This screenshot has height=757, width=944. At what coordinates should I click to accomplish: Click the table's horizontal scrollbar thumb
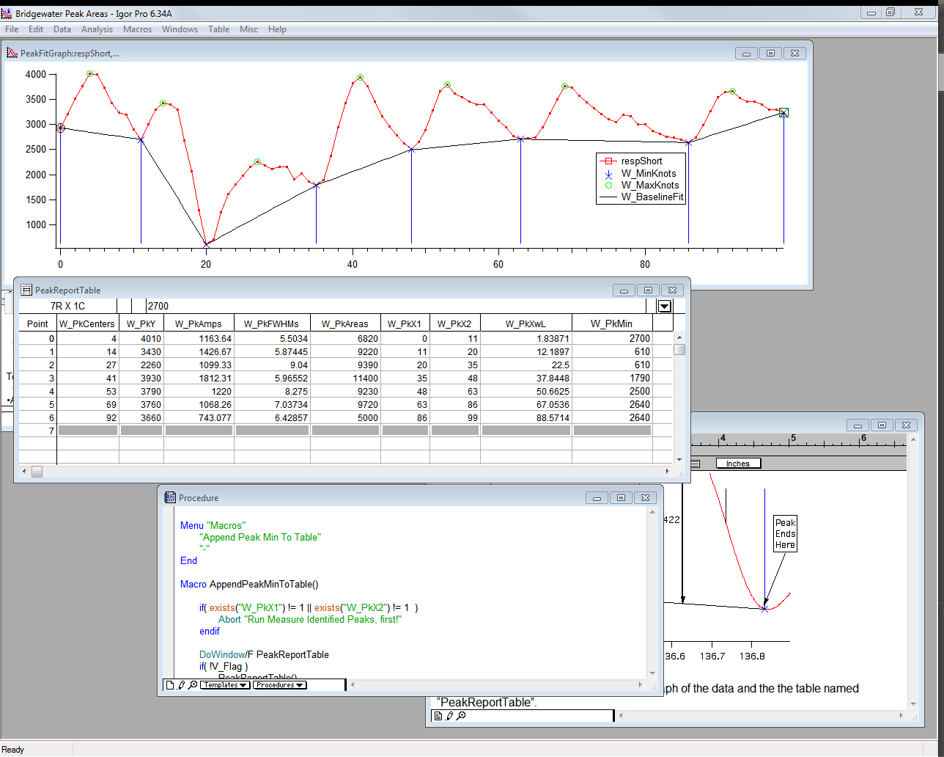tap(37, 472)
